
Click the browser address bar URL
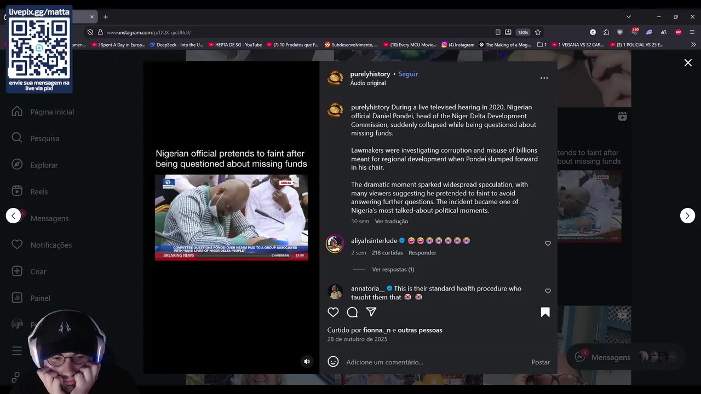[x=149, y=32]
